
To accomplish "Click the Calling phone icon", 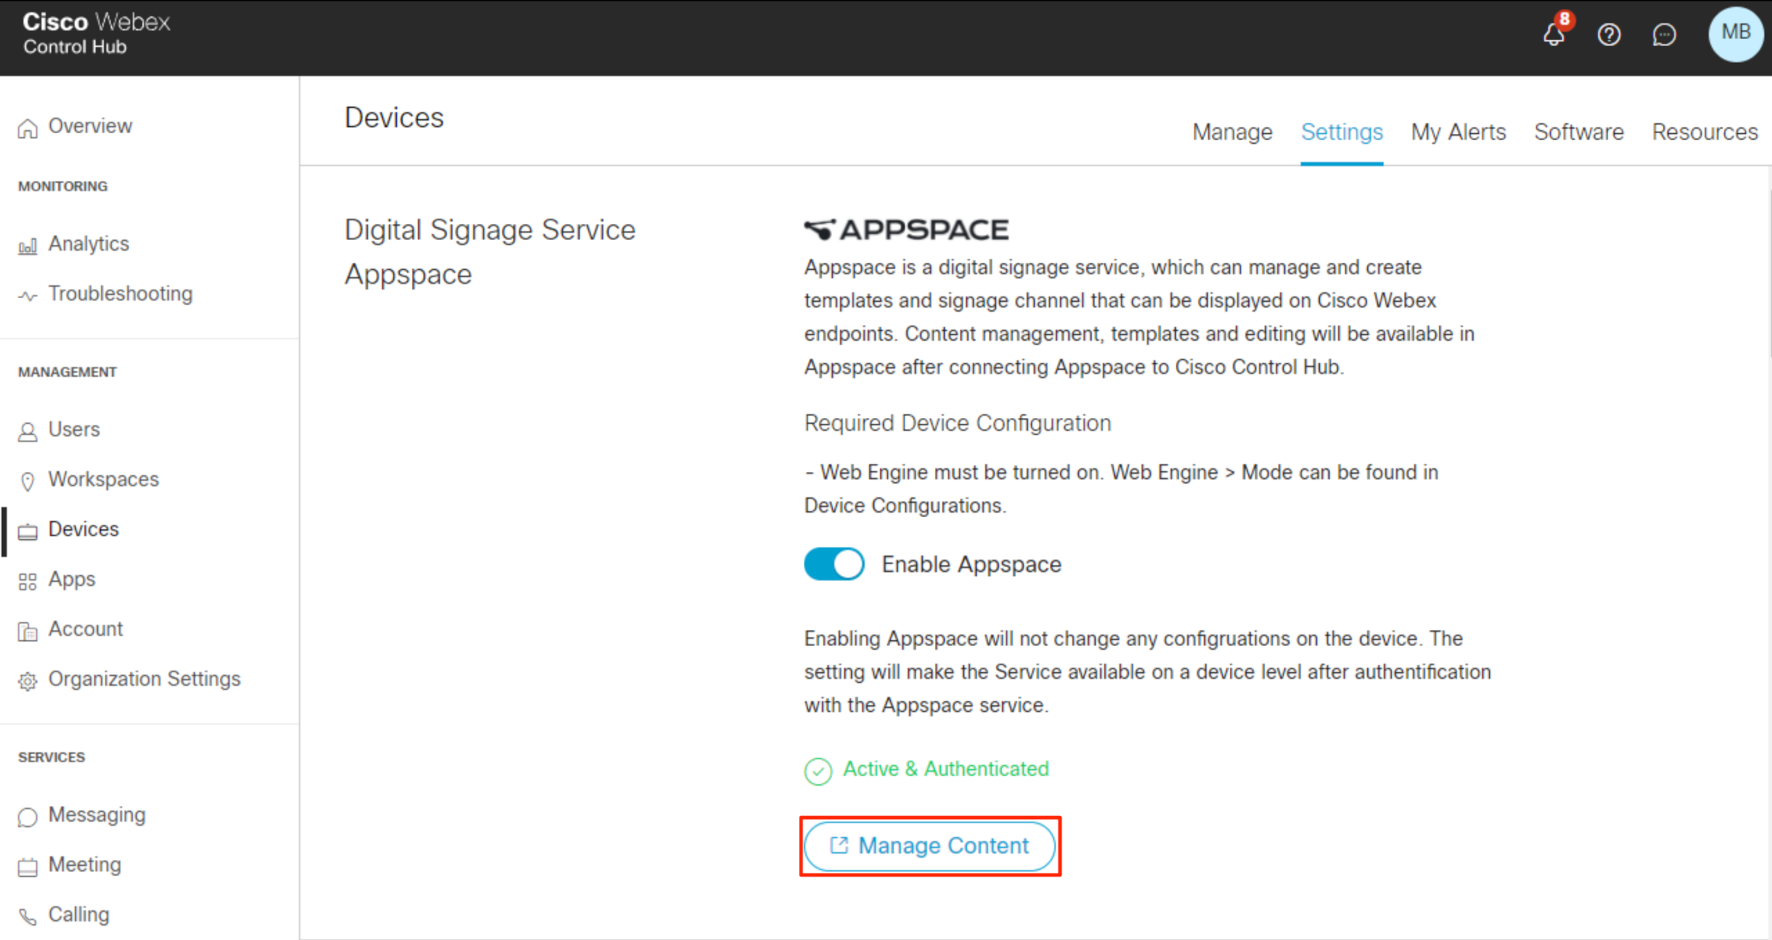I will [28, 916].
